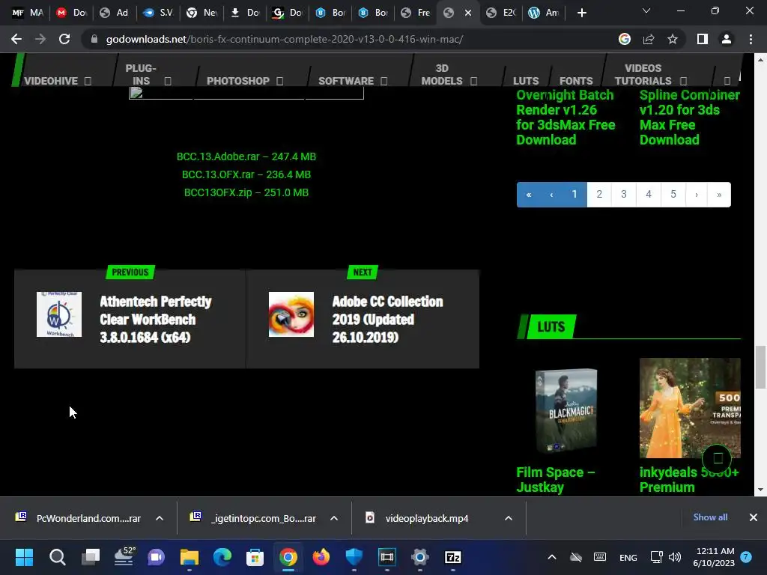Click the Athentech WorkBench thumbnail
The image size is (767, 575).
pyautogui.click(x=59, y=314)
